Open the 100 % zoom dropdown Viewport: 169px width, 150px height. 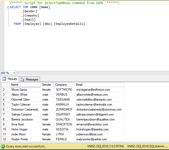coord(14,73)
